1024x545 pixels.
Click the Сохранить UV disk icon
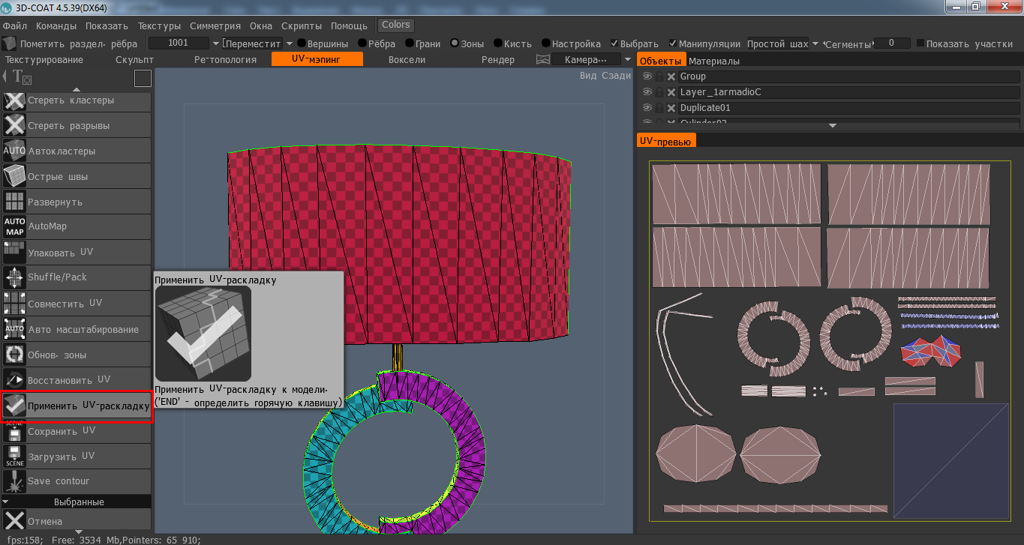15,432
